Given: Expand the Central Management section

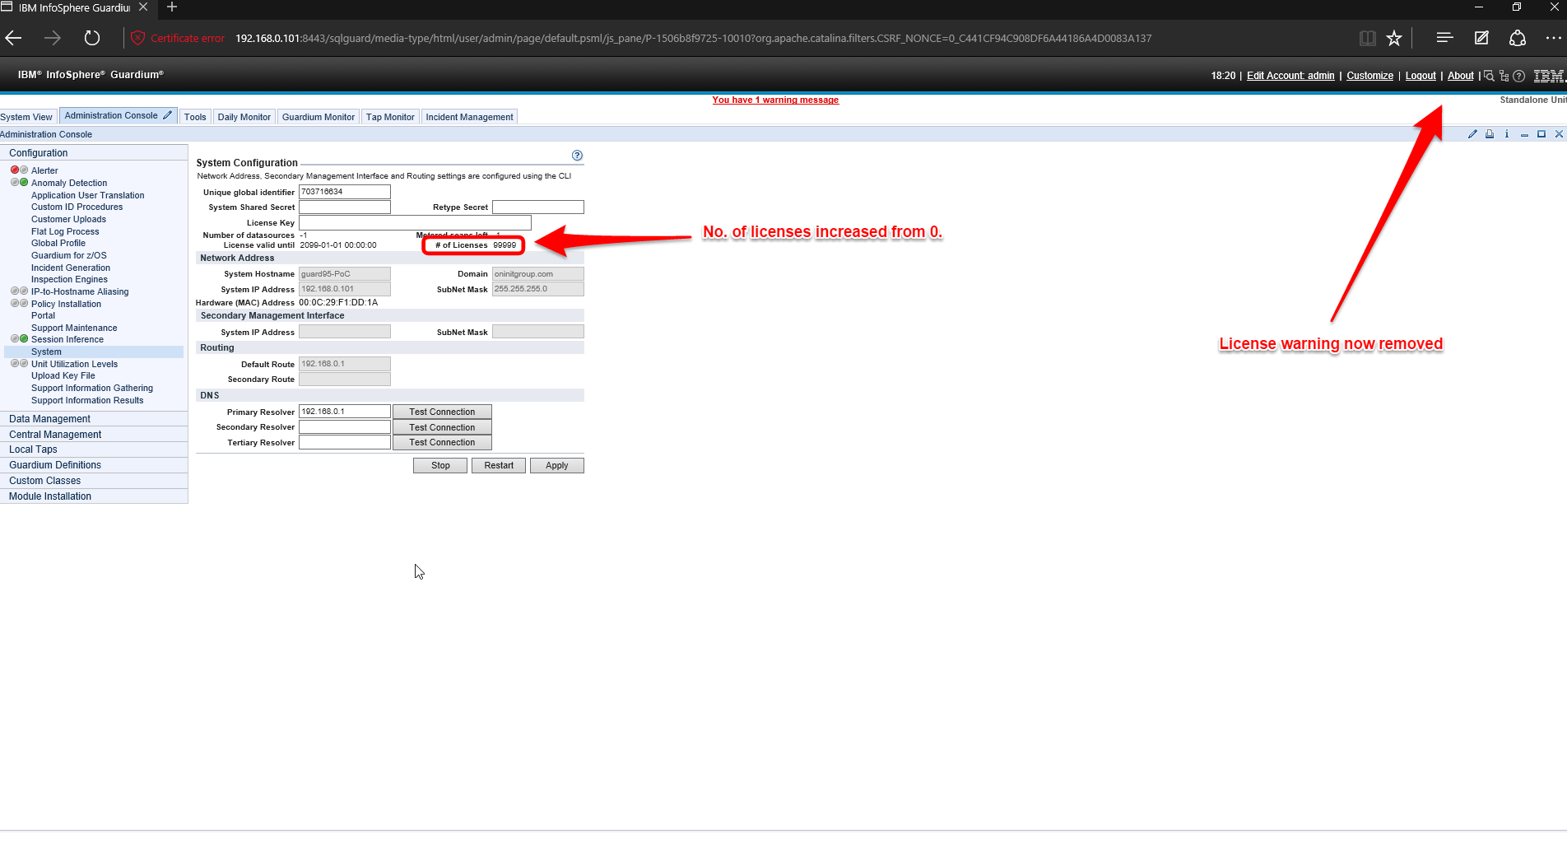Looking at the screenshot, I should 55,435.
